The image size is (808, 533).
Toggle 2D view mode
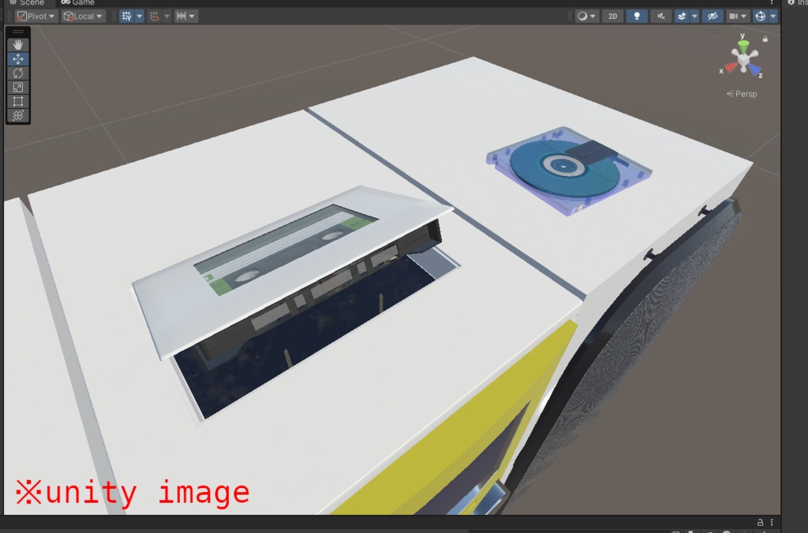point(612,16)
